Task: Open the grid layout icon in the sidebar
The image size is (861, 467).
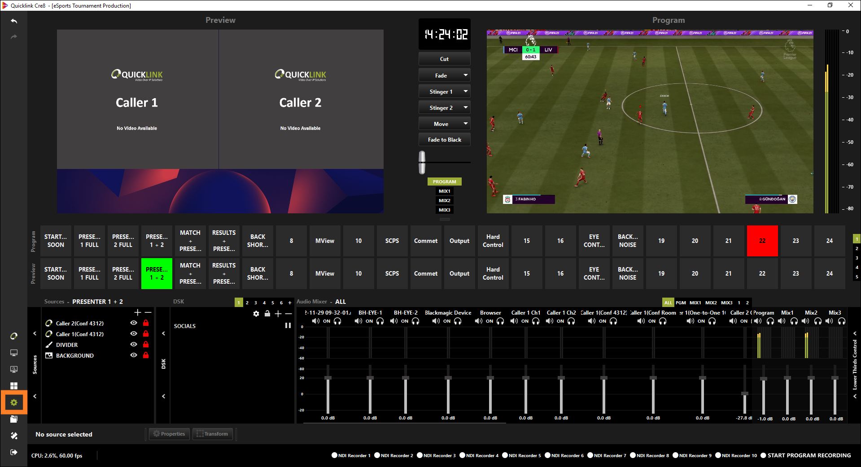Action: [14, 386]
